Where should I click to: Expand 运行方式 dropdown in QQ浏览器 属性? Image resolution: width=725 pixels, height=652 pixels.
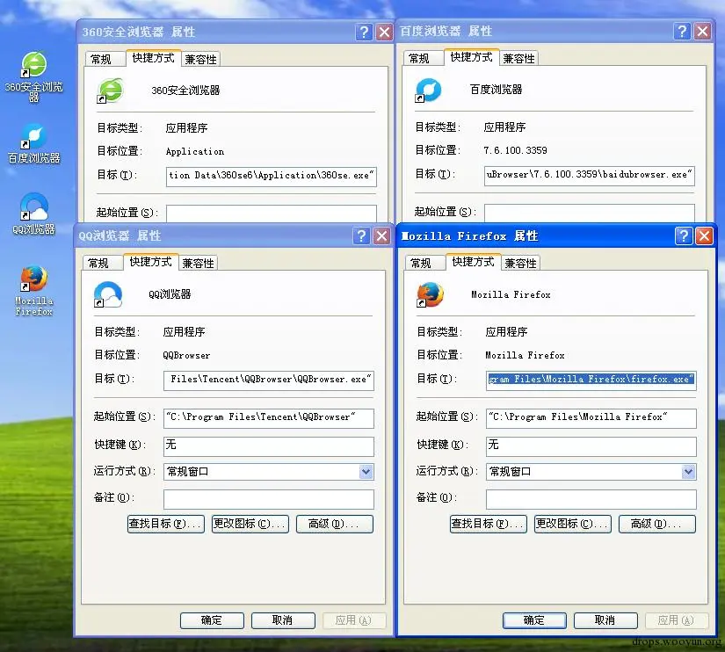coord(366,472)
